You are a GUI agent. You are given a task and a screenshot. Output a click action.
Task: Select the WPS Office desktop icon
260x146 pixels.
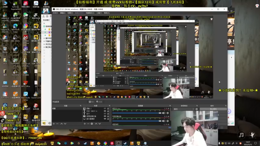26,84
